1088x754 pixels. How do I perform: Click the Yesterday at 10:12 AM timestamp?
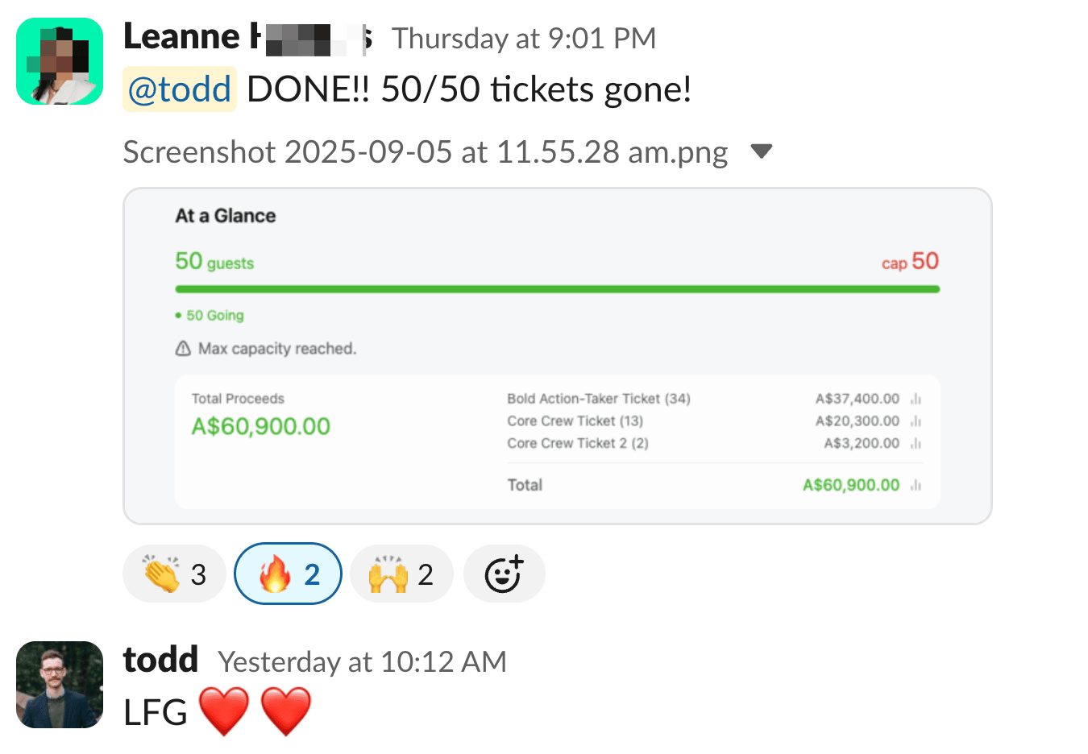(x=362, y=661)
